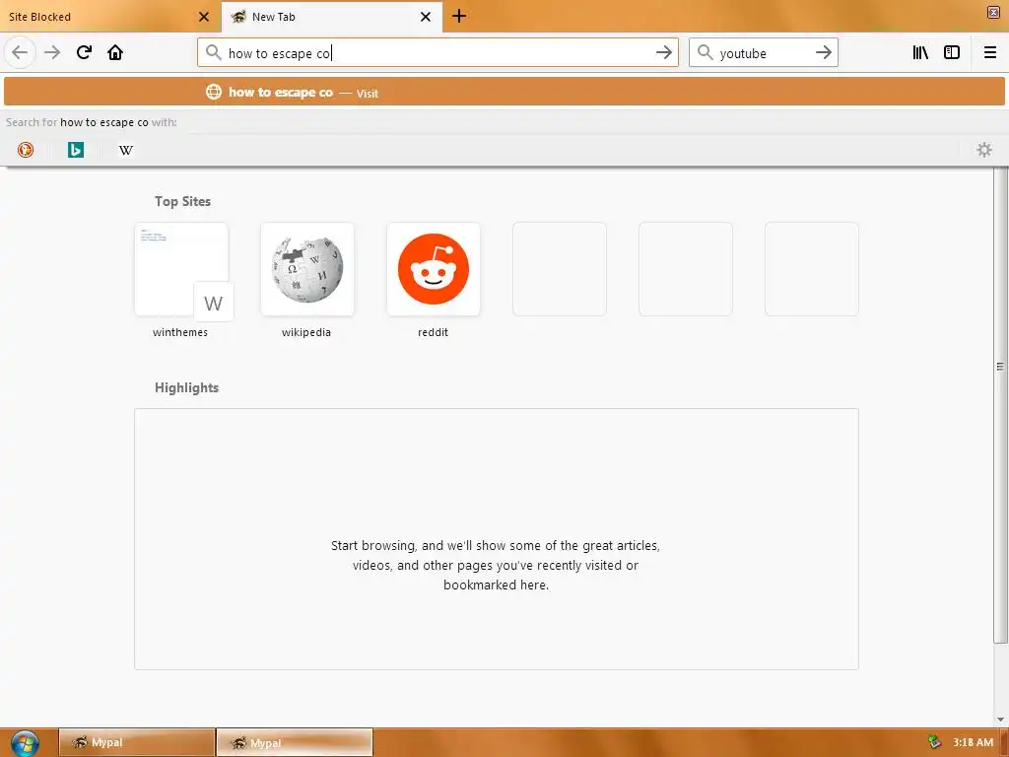This screenshot has width=1009, height=757.
Task: Open the winthemes top site tile
Action: click(181, 270)
